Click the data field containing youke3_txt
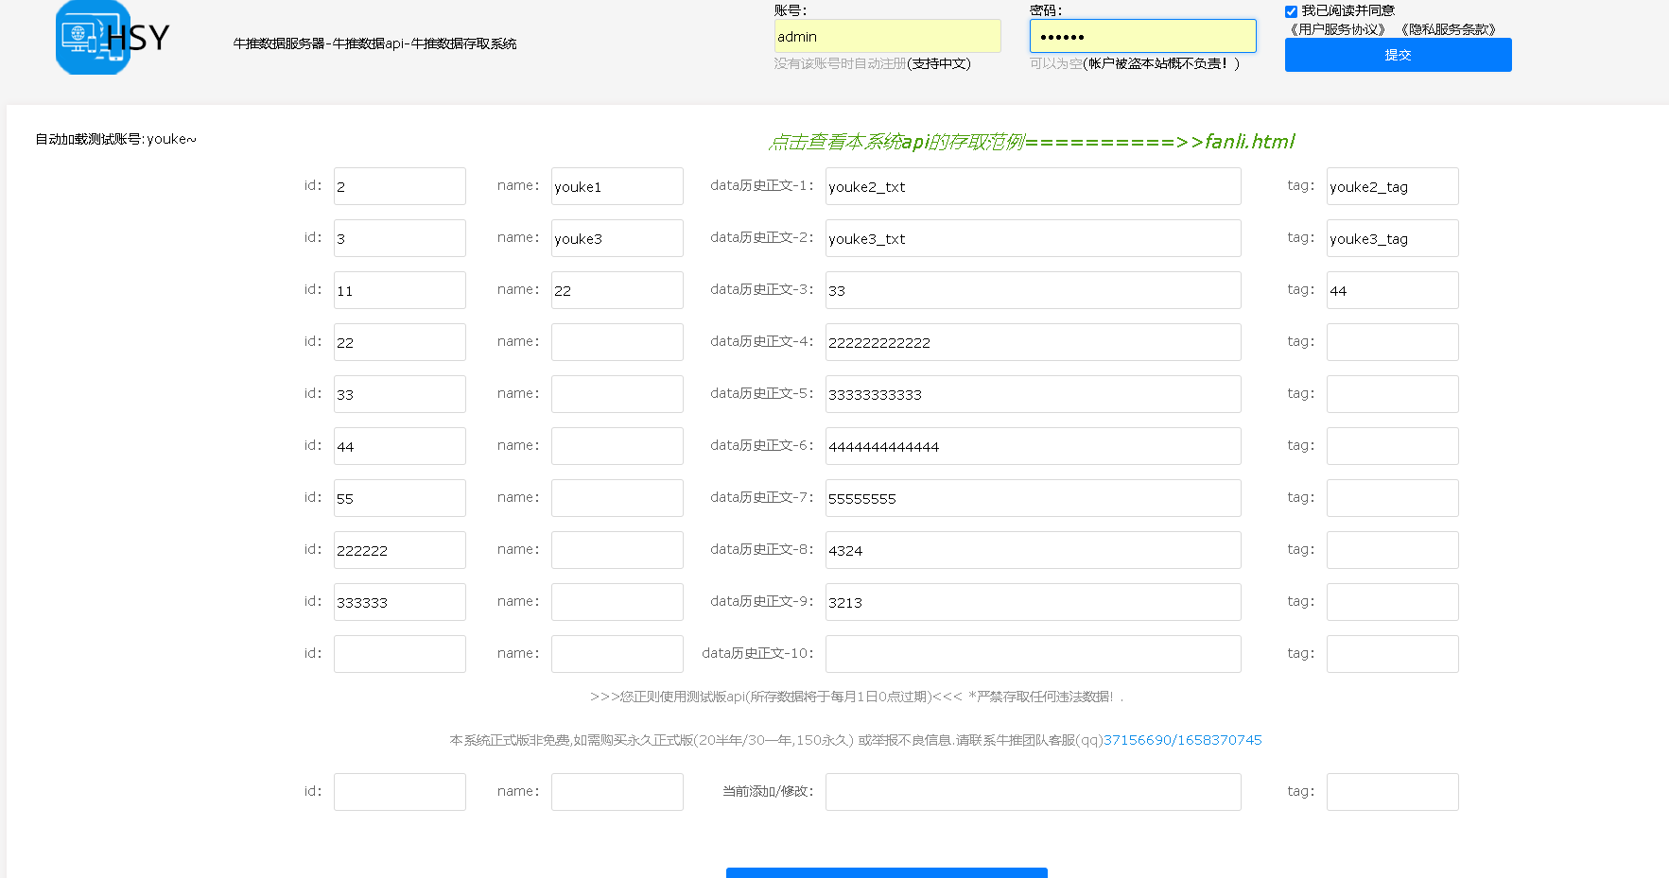The image size is (1669, 878). [1034, 238]
